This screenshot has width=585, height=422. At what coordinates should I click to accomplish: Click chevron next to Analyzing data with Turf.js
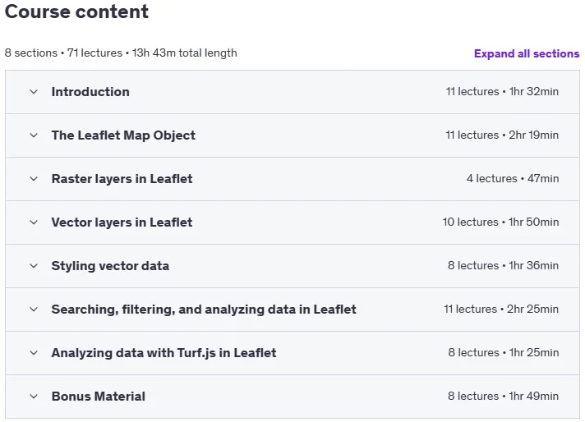click(34, 353)
